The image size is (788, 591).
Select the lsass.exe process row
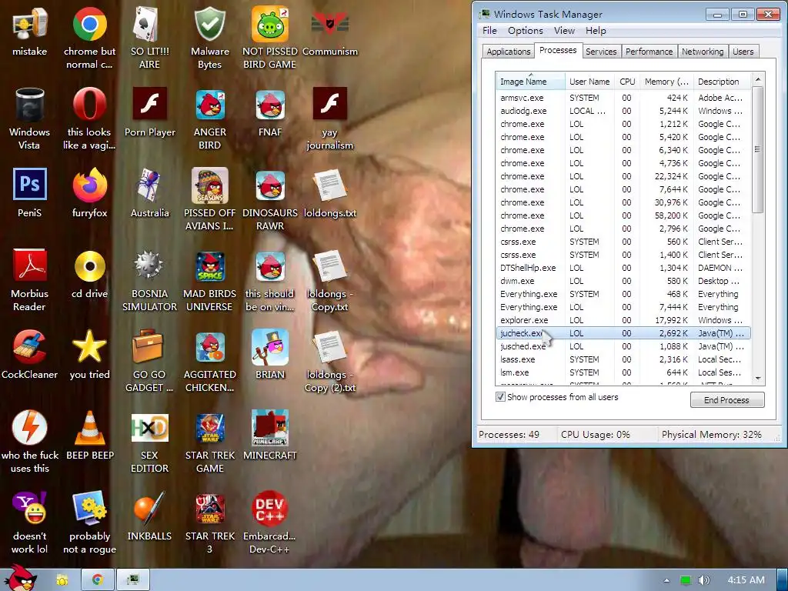[623, 359]
